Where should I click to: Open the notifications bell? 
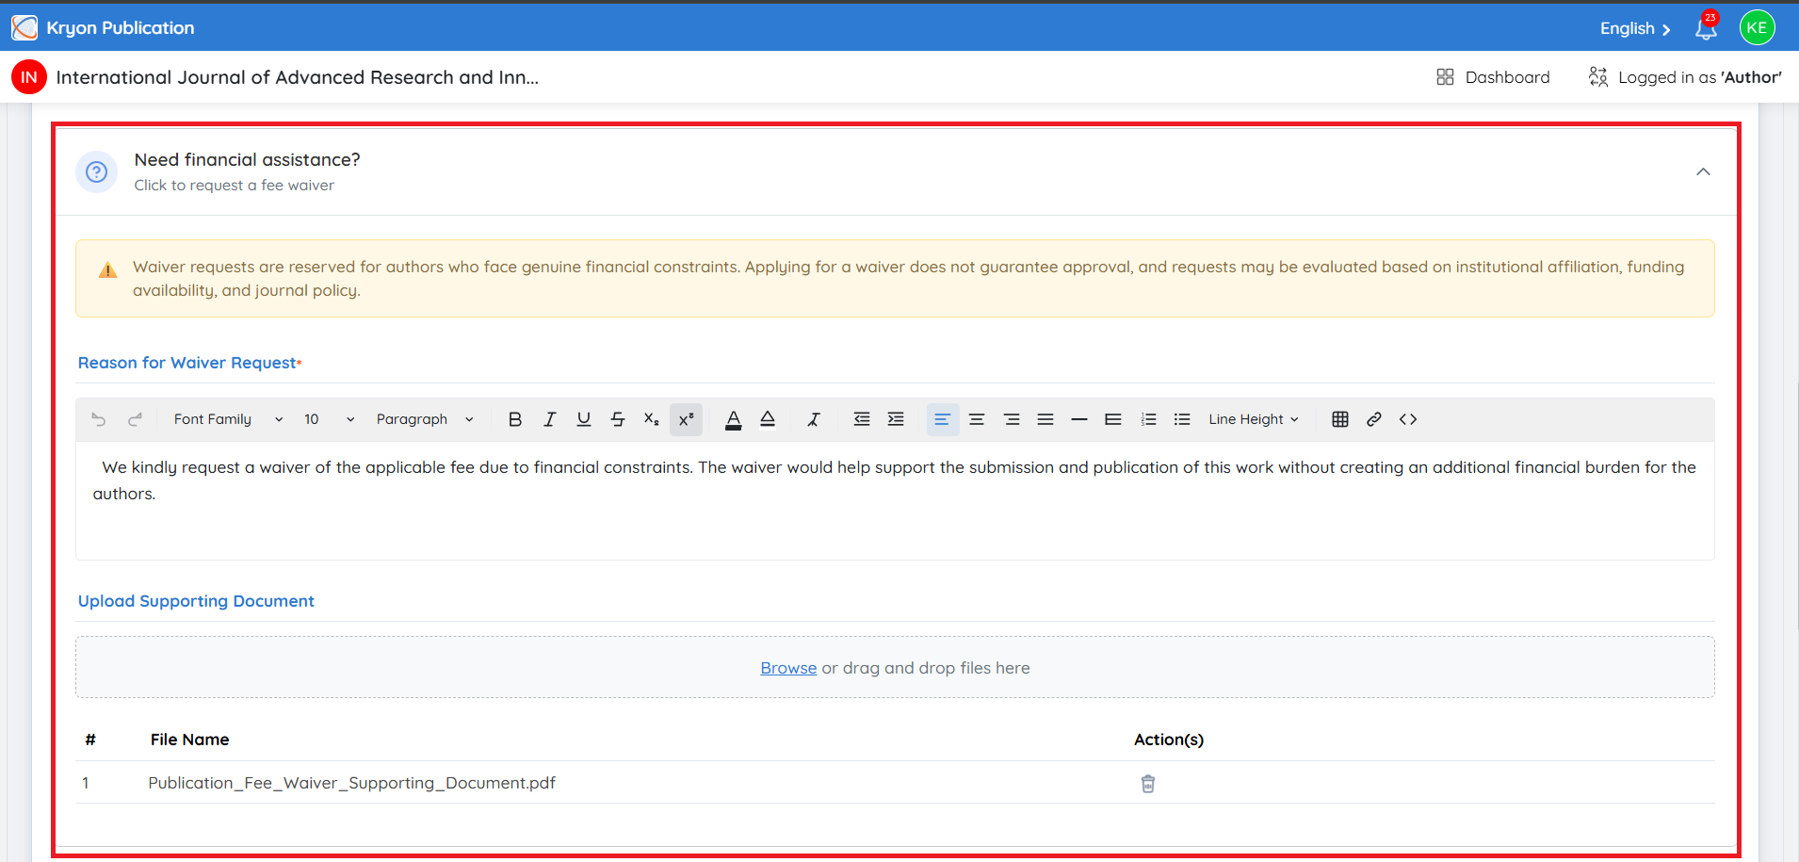(x=1706, y=28)
